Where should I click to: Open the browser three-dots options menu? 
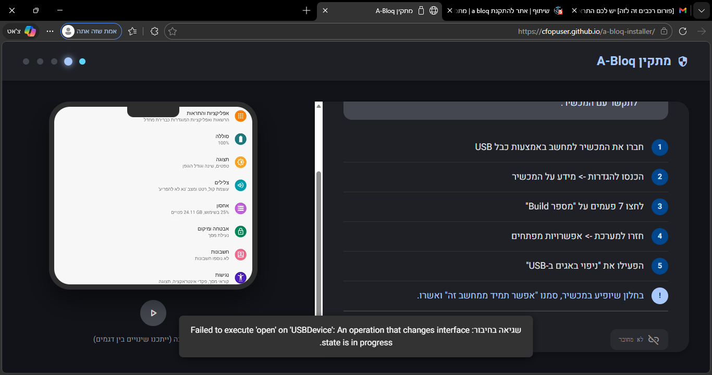[x=50, y=31]
